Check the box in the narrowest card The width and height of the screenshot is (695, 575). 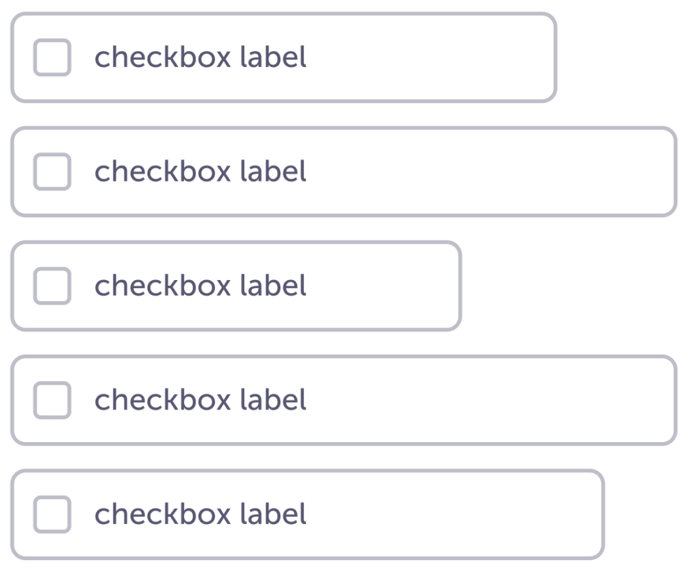point(52,285)
